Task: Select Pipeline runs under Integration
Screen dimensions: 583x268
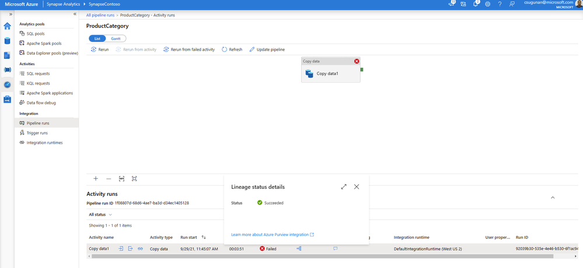Action: [47, 123]
